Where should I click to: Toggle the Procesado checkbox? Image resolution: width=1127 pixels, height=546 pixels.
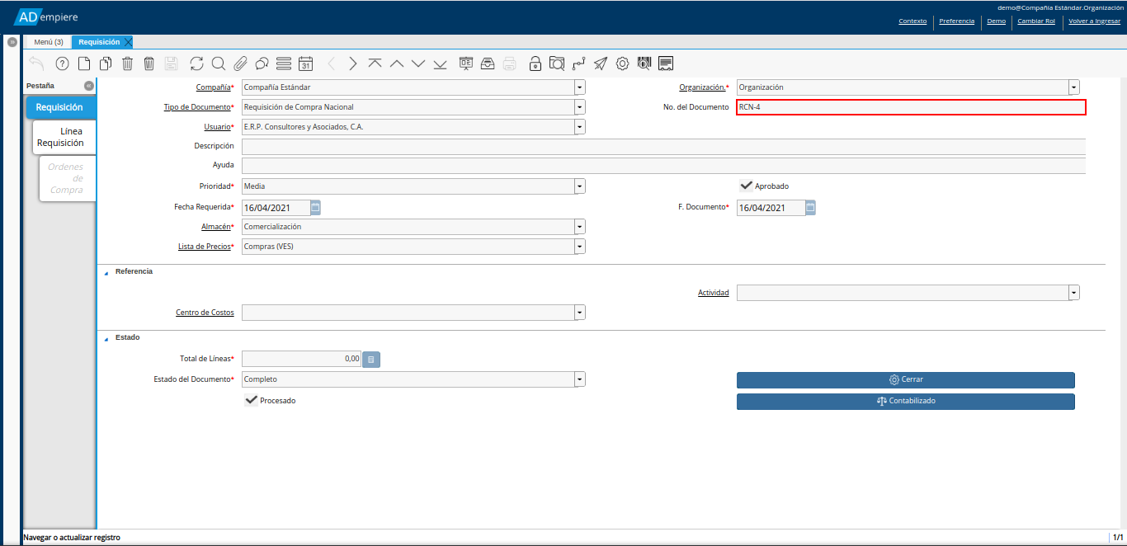[x=252, y=400]
